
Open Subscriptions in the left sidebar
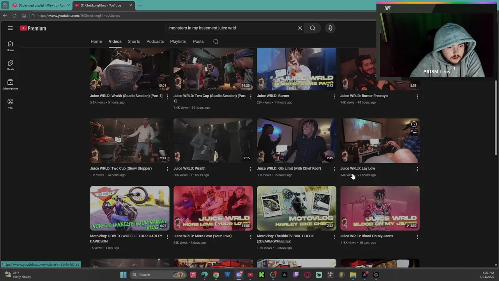coord(10,84)
